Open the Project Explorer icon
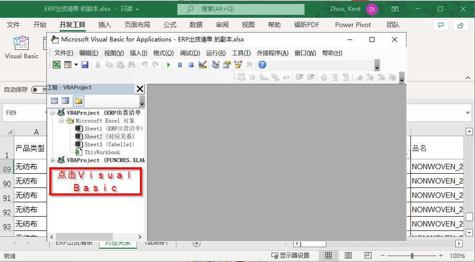The width and height of the screenshot is (475, 262). point(215,65)
